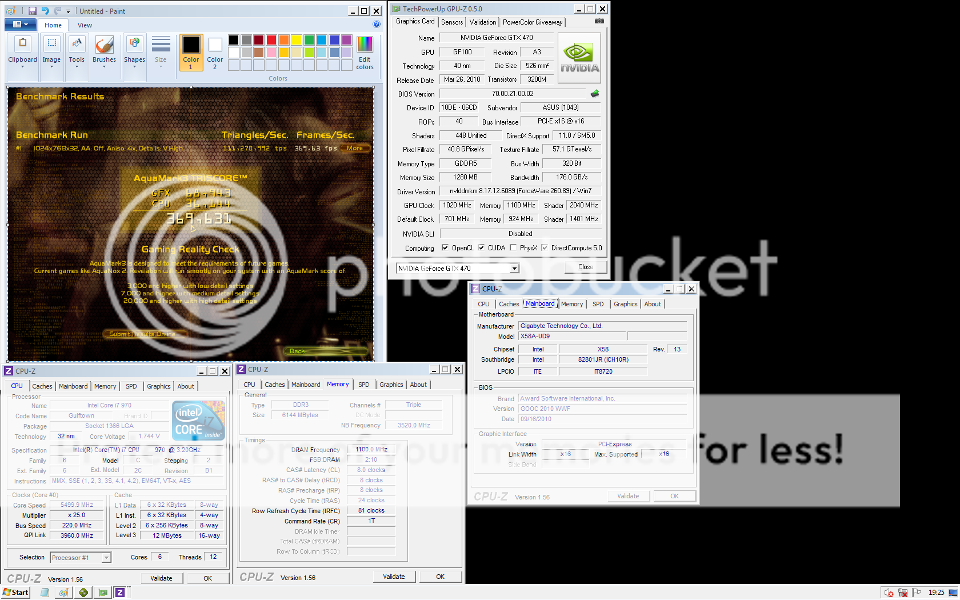Open Customize Quick Access Toolbar arrow in Paint

tap(69, 11)
